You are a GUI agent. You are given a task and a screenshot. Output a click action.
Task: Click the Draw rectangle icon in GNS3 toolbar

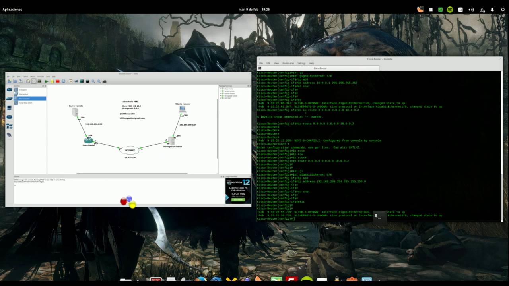pos(82,81)
